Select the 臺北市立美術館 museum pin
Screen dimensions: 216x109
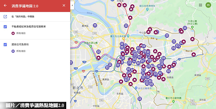pyautogui.click(x=128, y=36)
